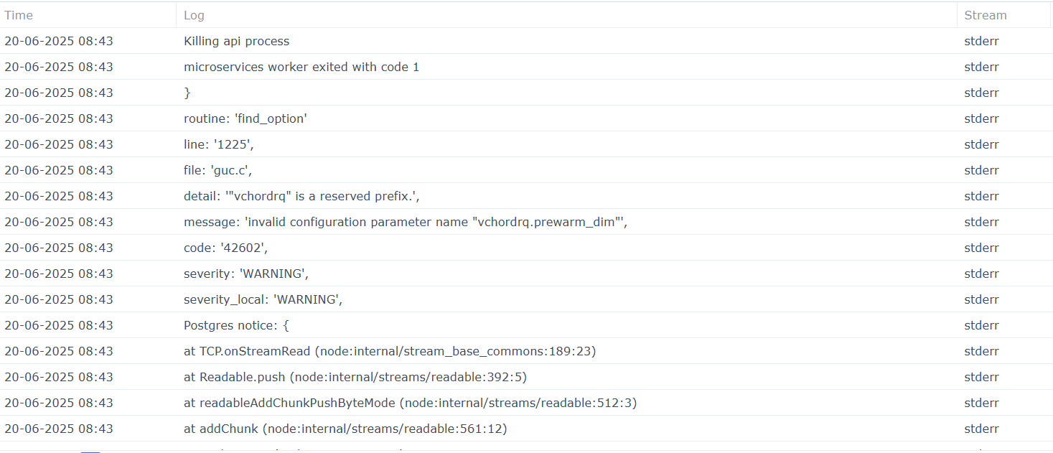
Task: Select the 'microservices worker exited with code 1' entry
Action: 301,67
